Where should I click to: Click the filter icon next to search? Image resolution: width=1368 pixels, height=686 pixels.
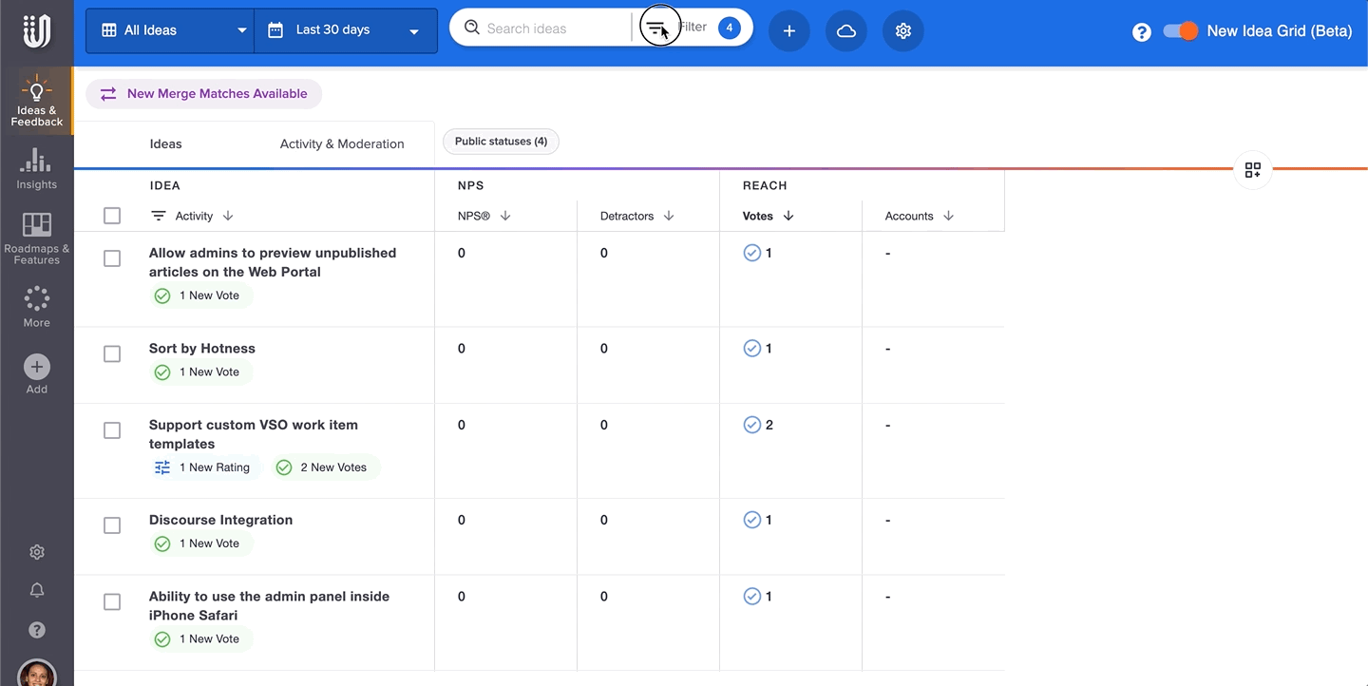pyautogui.click(x=657, y=29)
